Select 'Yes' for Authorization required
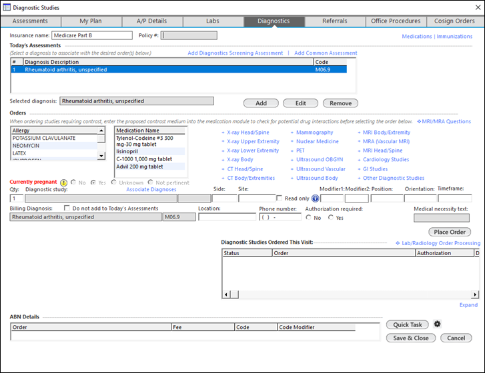The height and width of the screenshot is (373, 485). point(331,217)
